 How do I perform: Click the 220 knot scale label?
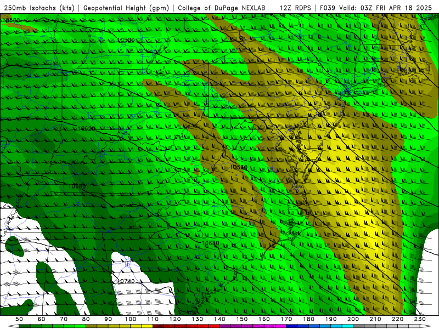coord(397,319)
